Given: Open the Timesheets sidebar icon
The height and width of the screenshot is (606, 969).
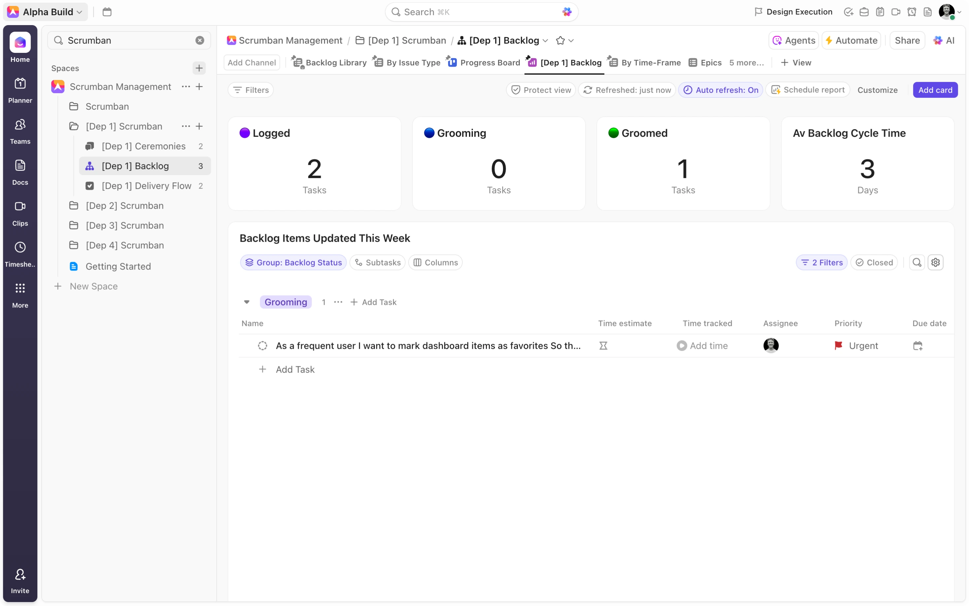Looking at the screenshot, I should (x=20, y=254).
